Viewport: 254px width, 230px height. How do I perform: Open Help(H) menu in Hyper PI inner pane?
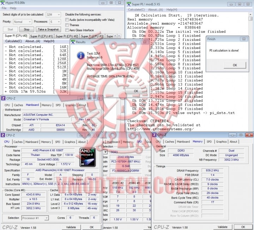click(x=49, y=41)
